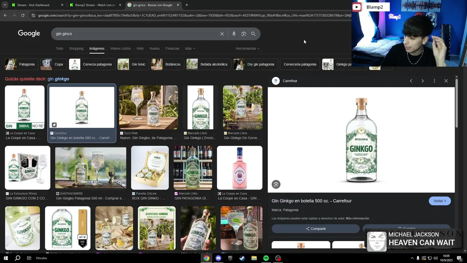
Task: Switch to the Web tab
Action: pyautogui.click(x=140, y=49)
